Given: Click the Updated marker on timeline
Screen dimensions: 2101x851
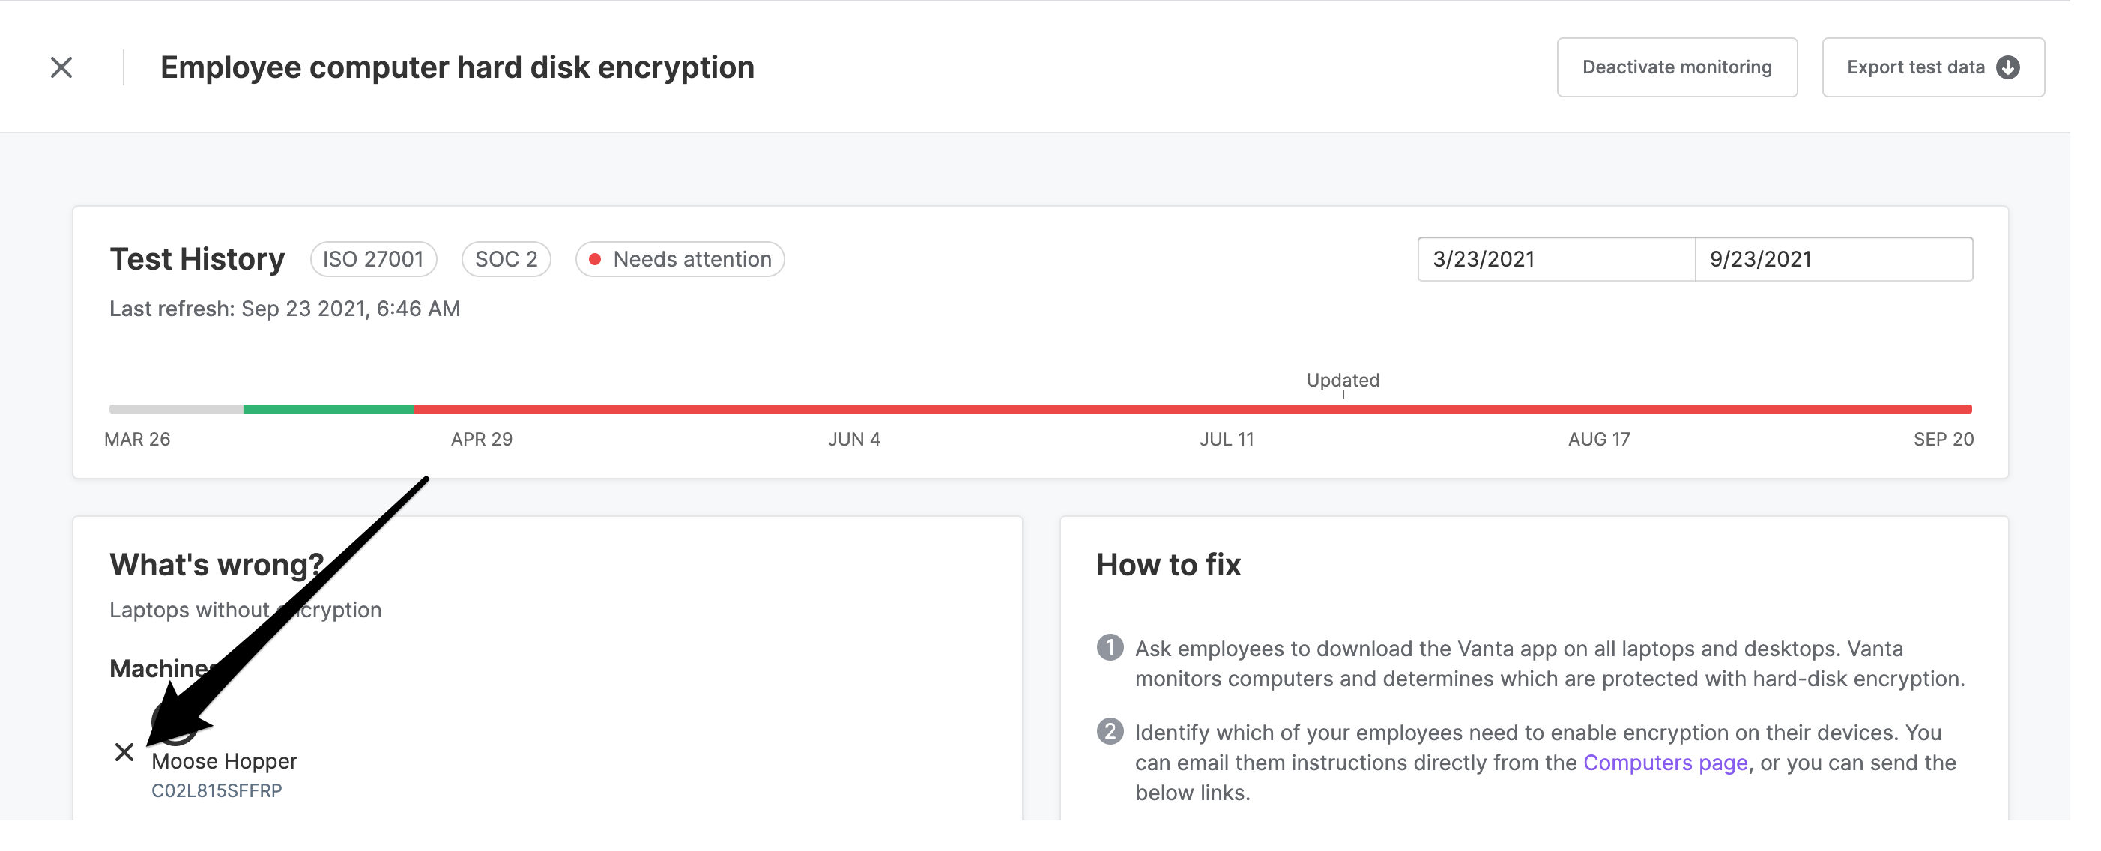Looking at the screenshot, I should (1343, 380).
